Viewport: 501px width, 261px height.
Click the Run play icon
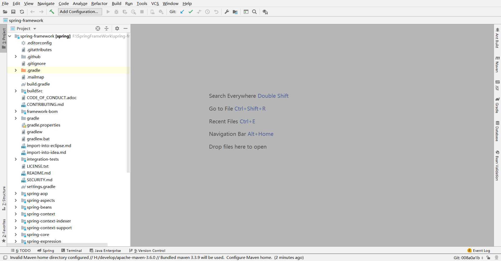108,12
